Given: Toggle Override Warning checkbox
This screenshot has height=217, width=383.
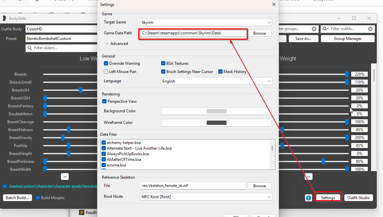Looking at the screenshot, I should point(106,63).
